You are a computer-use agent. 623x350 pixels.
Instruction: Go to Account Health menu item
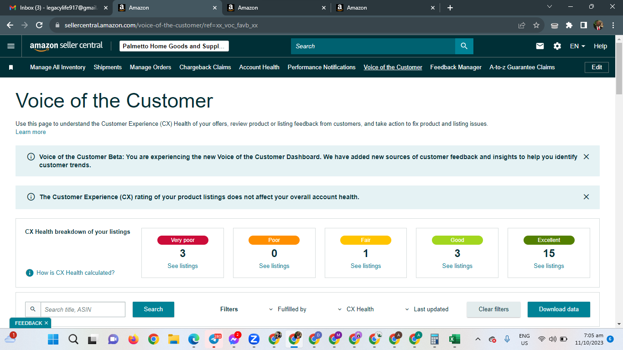click(259, 67)
